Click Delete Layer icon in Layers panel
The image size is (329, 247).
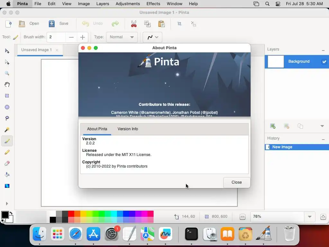(286, 126)
